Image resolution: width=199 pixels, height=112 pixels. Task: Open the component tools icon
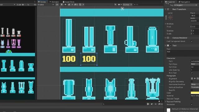coord(115,5)
